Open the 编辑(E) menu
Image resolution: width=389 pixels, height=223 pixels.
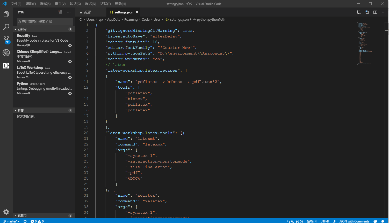pyautogui.click(x=31, y=4)
